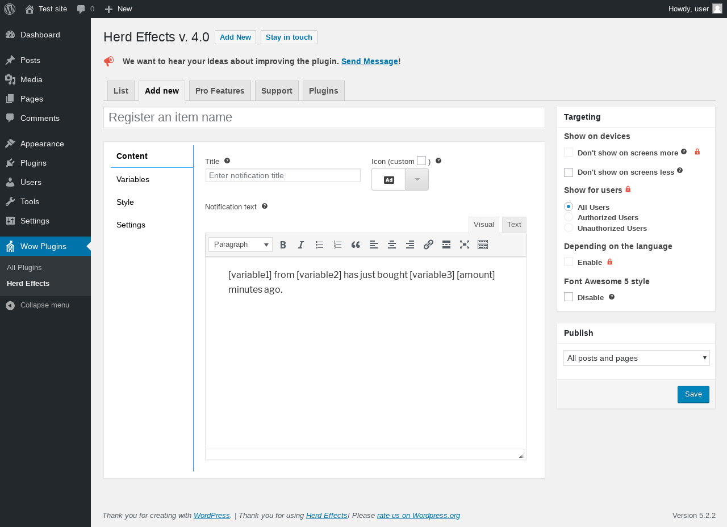Click the Settings sliders icon
Image resolution: width=727 pixels, height=527 pixels.
point(10,221)
